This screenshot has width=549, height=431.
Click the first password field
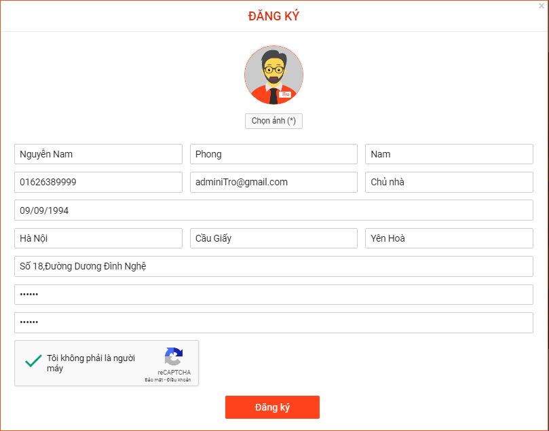273,295
